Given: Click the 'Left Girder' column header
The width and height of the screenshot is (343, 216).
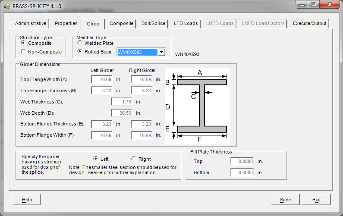Looking at the screenshot, I should tap(102, 70).
